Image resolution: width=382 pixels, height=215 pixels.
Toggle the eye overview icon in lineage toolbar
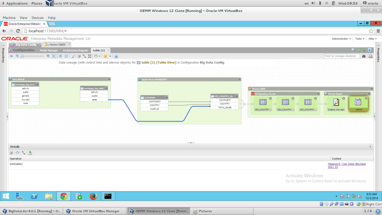12,56
